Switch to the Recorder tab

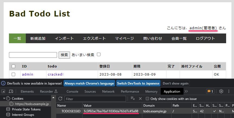tap(49, 92)
